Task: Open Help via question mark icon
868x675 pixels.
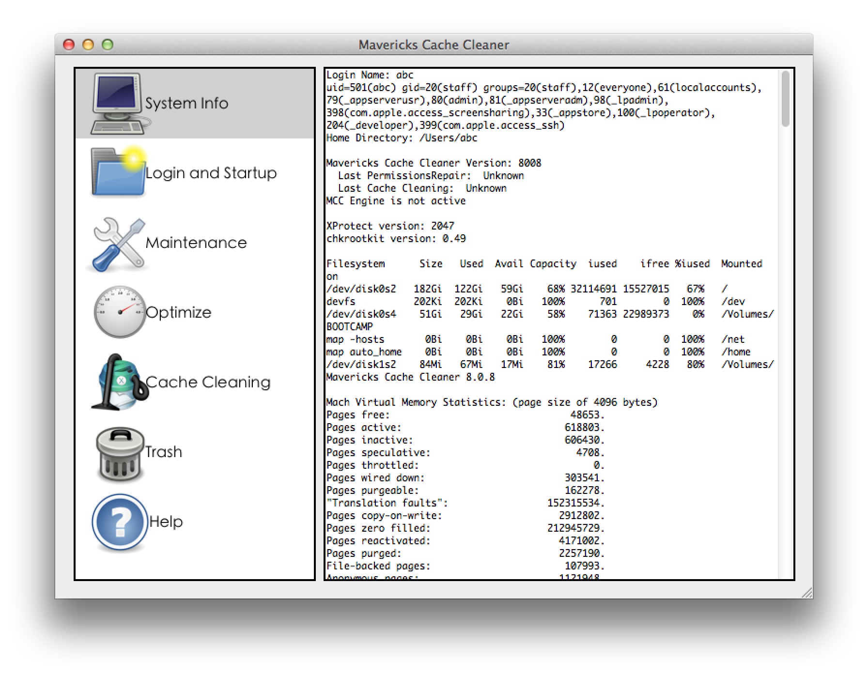Action: pyautogui.click(x=120, y=522)
